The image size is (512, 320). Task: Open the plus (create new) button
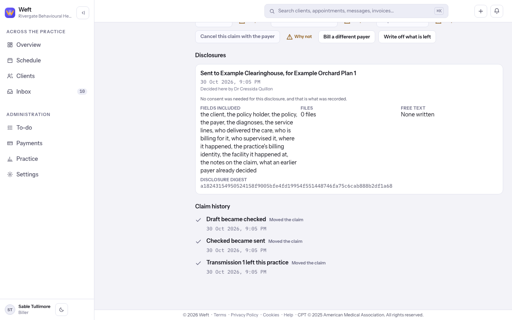pyautogui.click(x=481, y=11)
